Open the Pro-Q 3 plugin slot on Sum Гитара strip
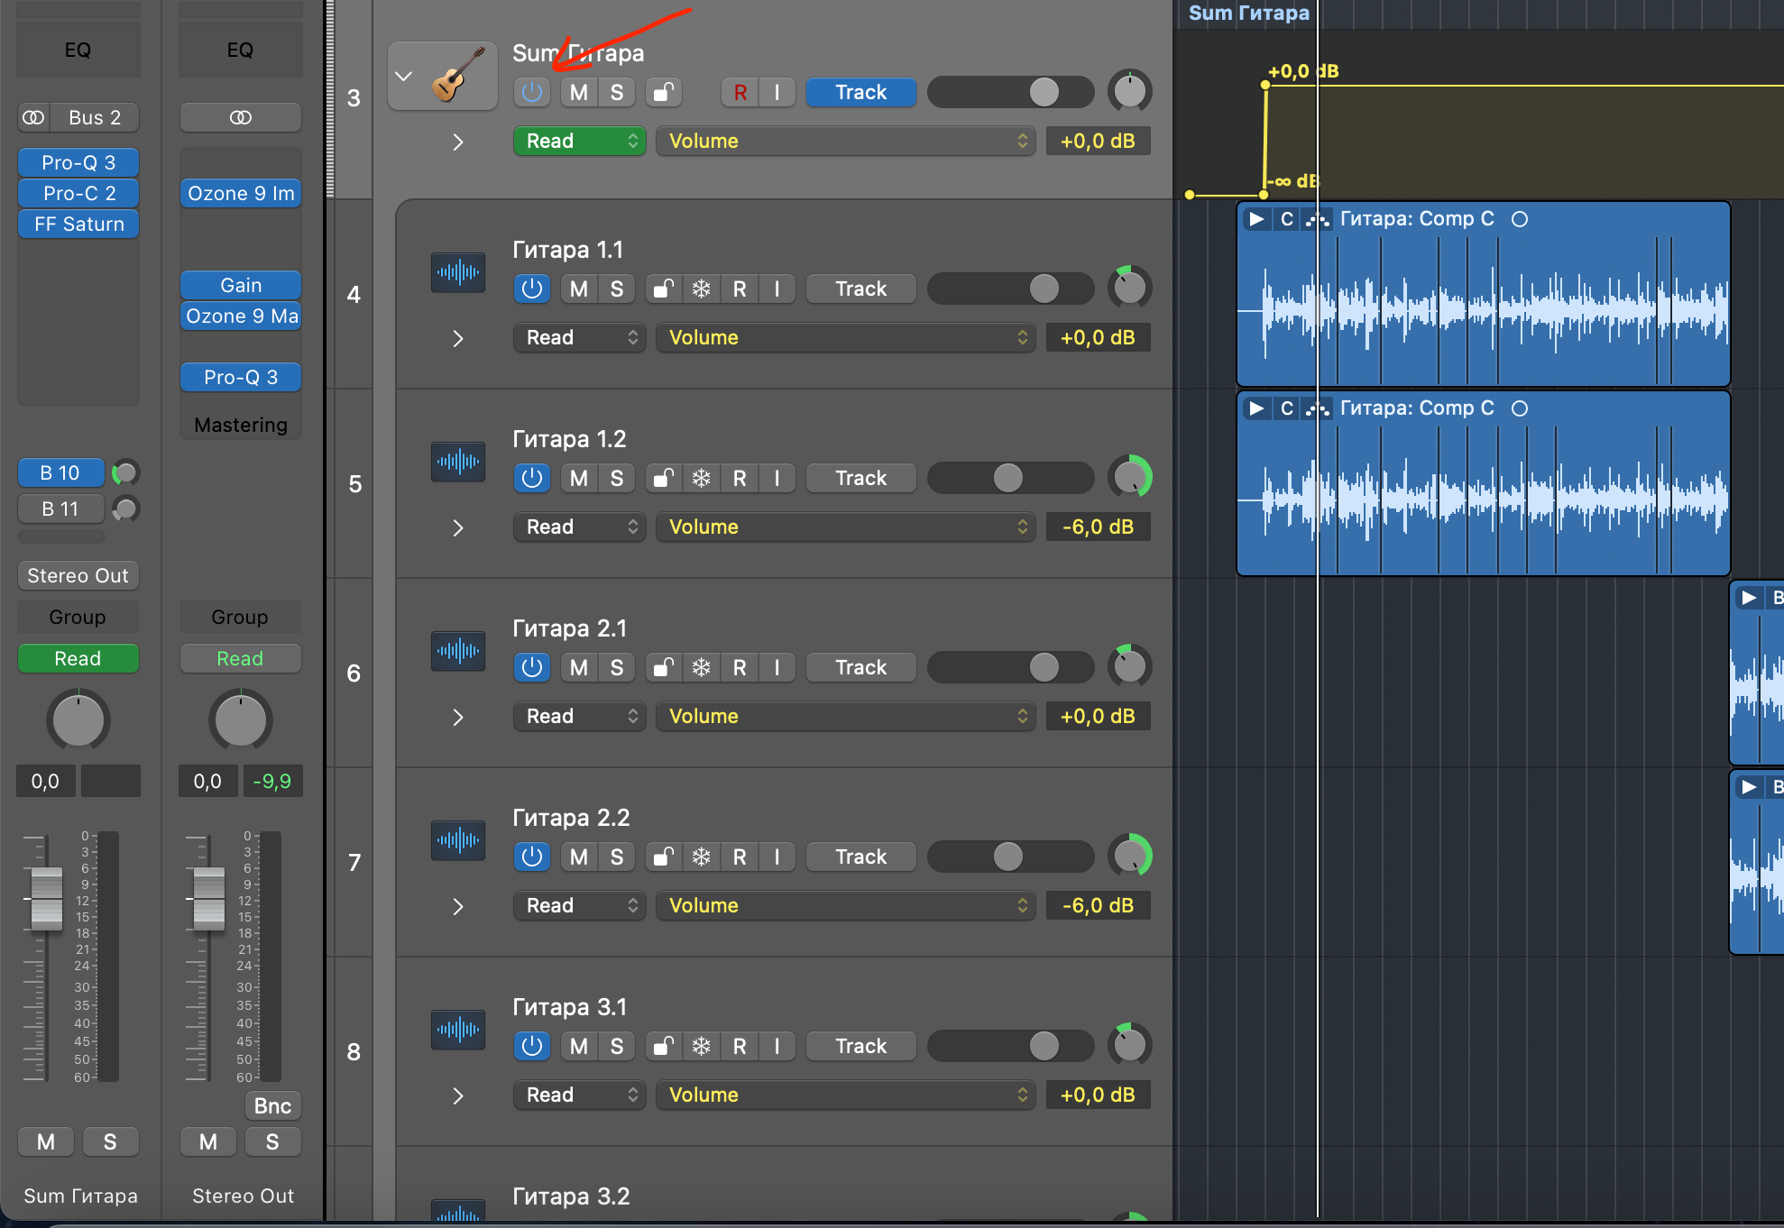The height and width of the screenshot is (1228, 1784). coord(78,162)
